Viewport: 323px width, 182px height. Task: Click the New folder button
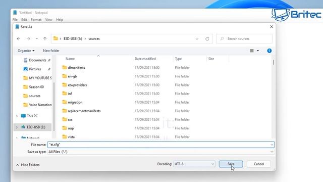(x=51, y=51)
